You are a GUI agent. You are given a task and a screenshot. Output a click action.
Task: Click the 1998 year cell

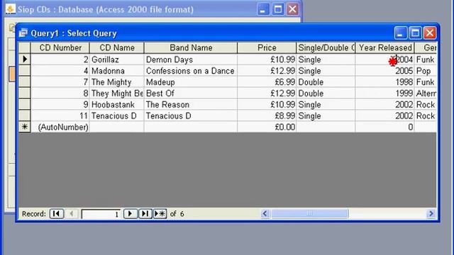tap(385, 82)
